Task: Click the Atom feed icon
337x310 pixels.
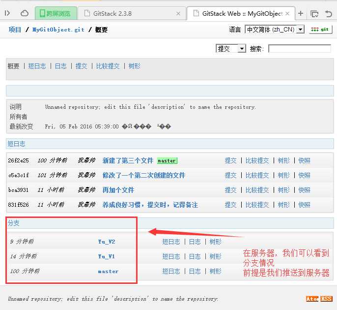Action: (x=312, y=299)
